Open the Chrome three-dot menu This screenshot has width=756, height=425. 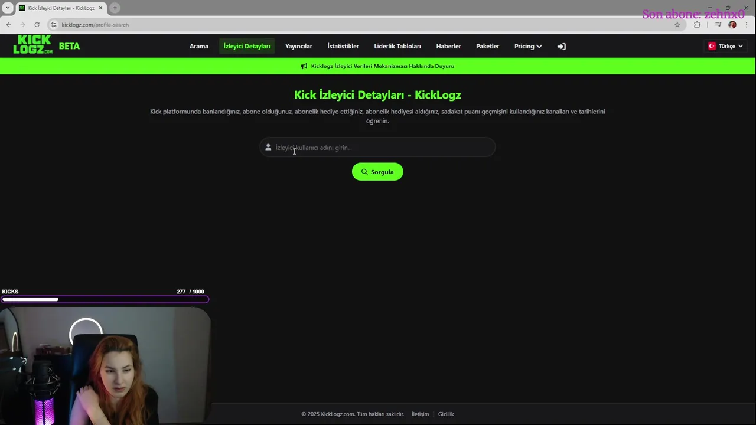[747, 25]
